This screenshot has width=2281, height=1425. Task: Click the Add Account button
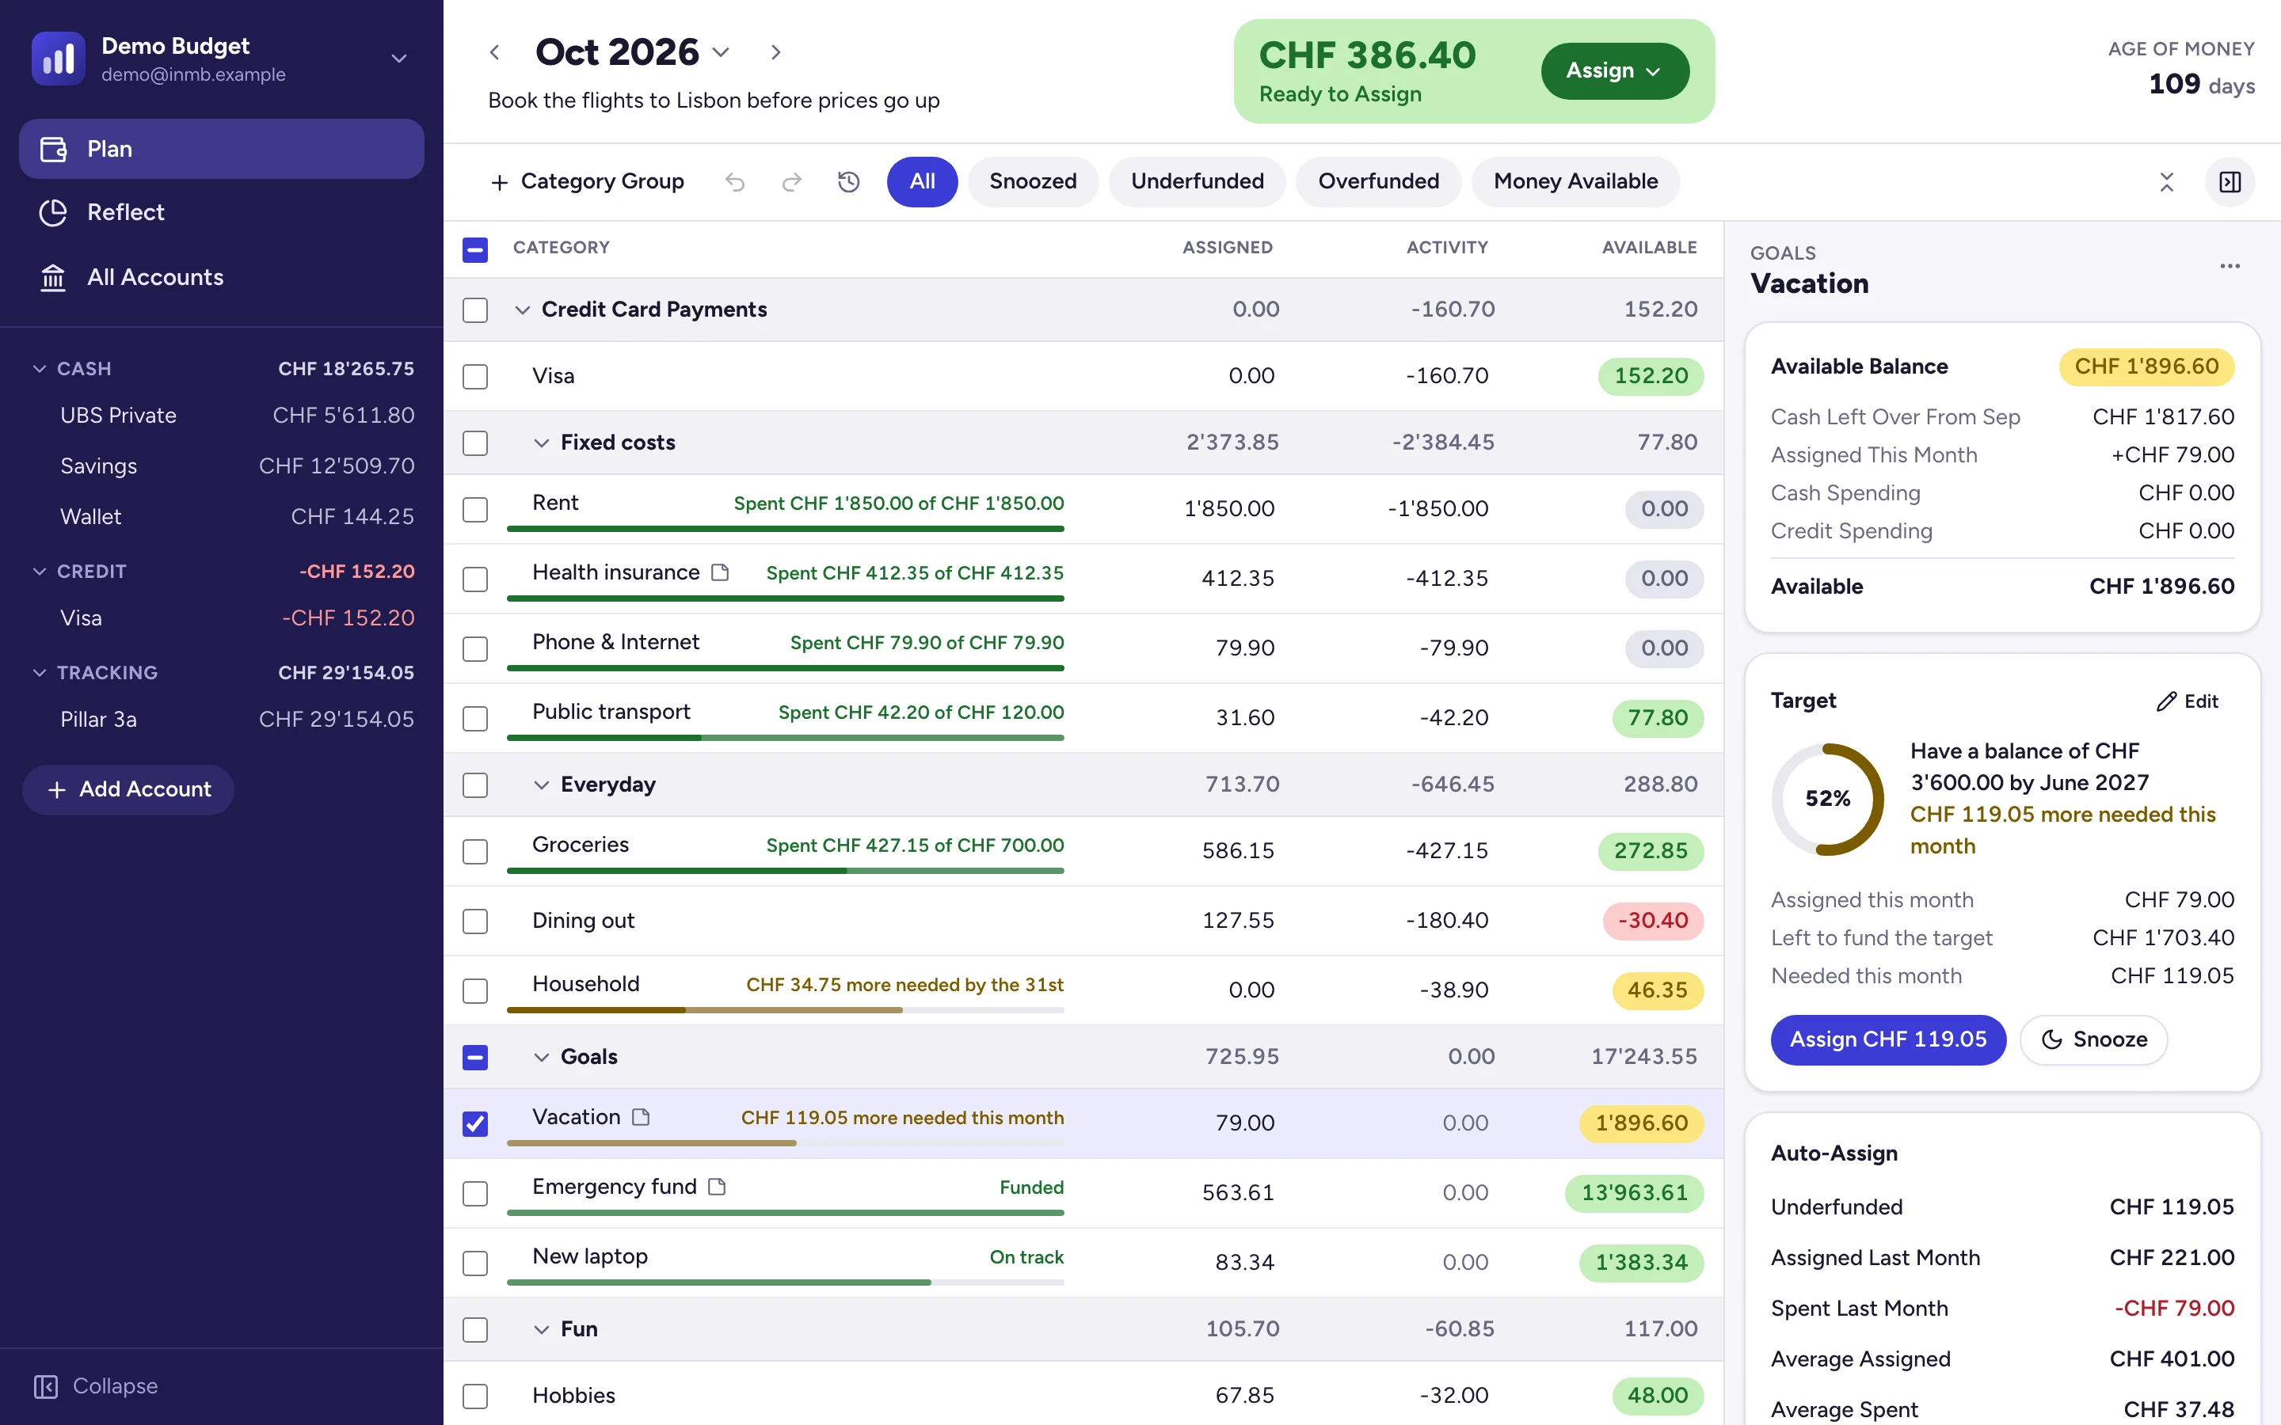(x=128, y=790)
